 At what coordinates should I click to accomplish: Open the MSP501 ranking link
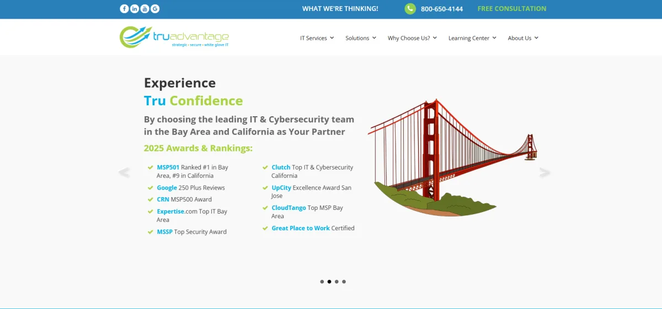pyautogui.click(x=168, y=167)
